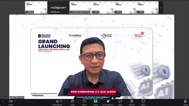Expand the chat options caret

click(x=77, y=101)
